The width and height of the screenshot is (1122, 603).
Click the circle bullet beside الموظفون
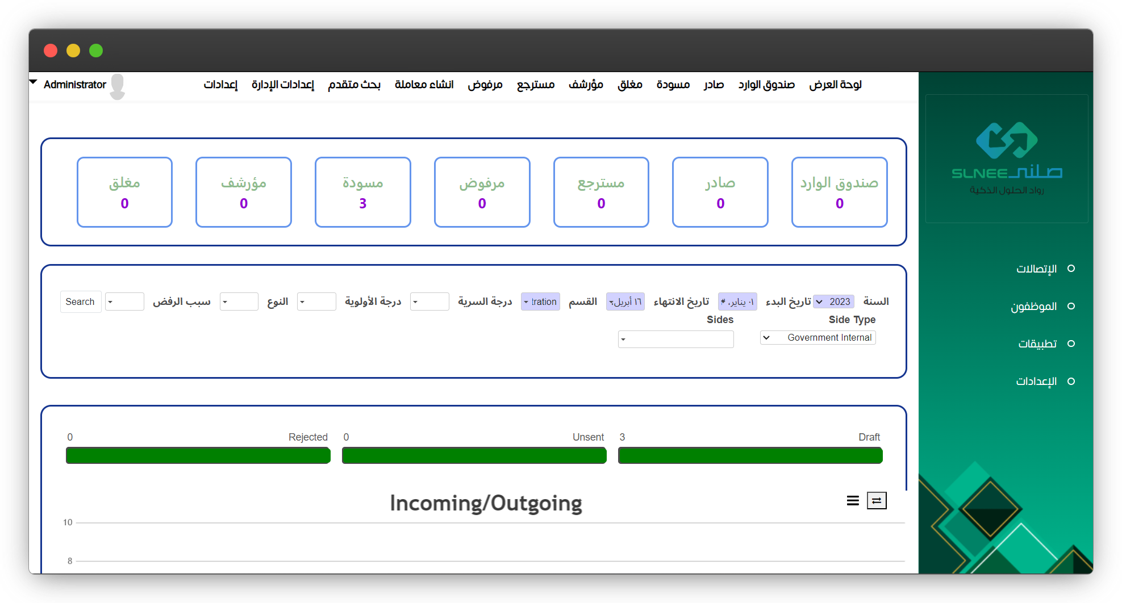(x=1071, y=306)
